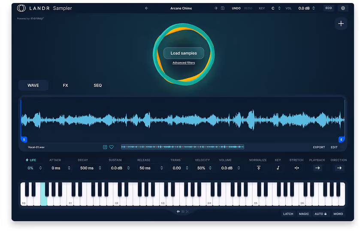Click the C1 piano key

70,200
